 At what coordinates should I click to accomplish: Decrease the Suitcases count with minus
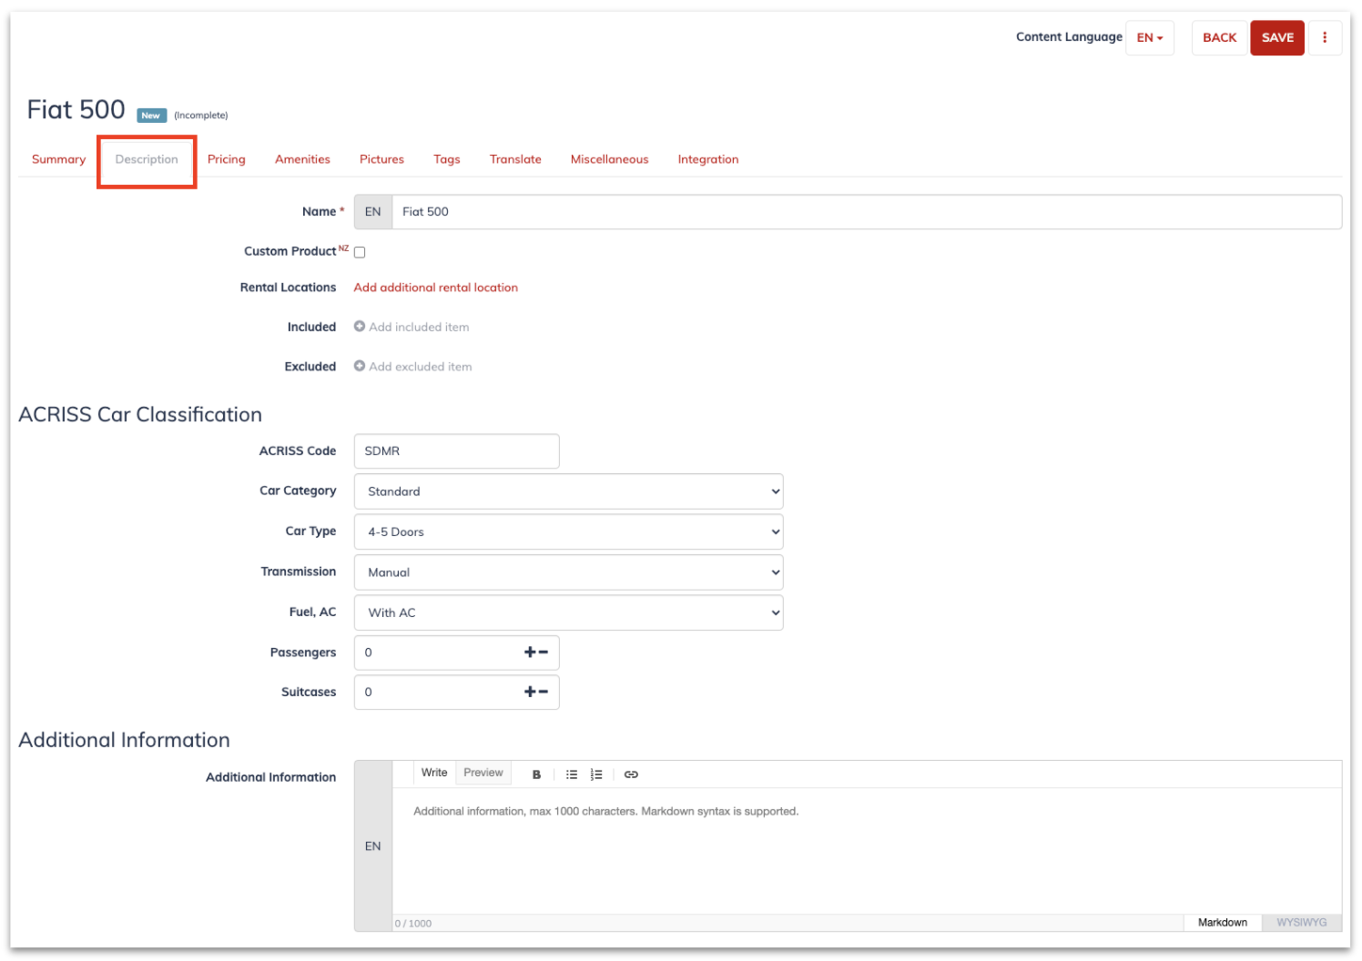point(544,692)
